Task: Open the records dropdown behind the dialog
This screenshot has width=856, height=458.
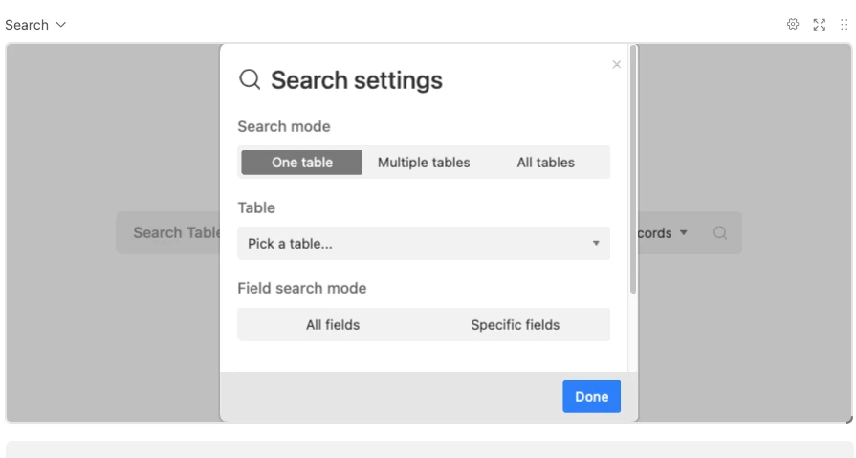Action: (x=663, y=232)
